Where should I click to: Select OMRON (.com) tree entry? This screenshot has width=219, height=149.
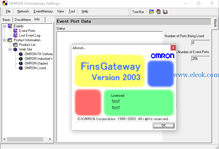35,68
